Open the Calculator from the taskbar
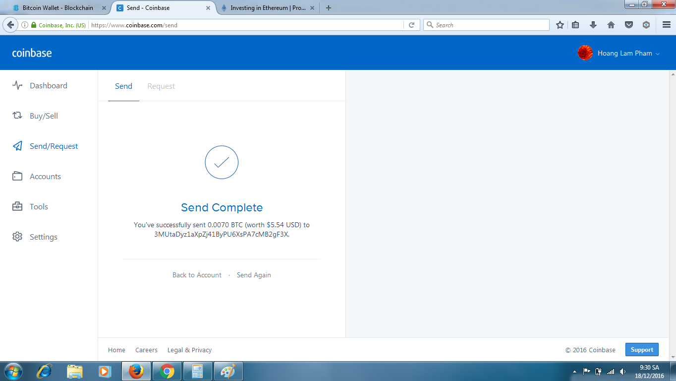The height and width of the screenshot is (381, 676). point(198,371)
